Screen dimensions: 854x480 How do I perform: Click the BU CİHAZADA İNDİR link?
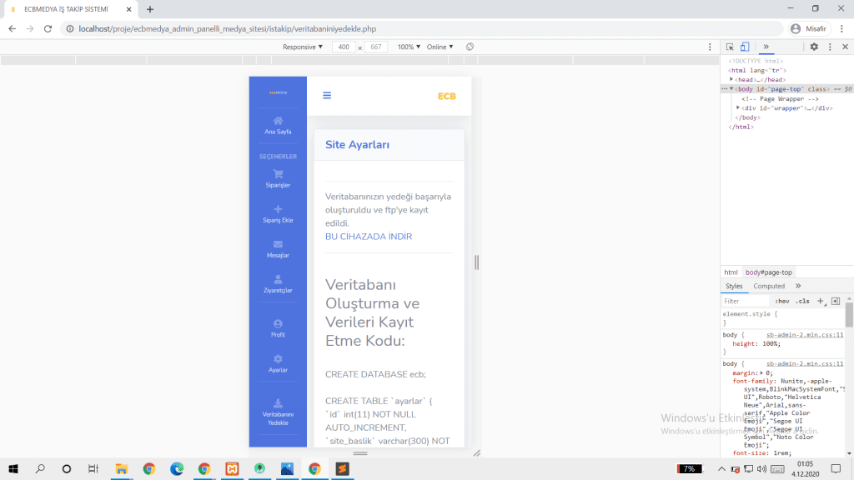click(368, 237)
